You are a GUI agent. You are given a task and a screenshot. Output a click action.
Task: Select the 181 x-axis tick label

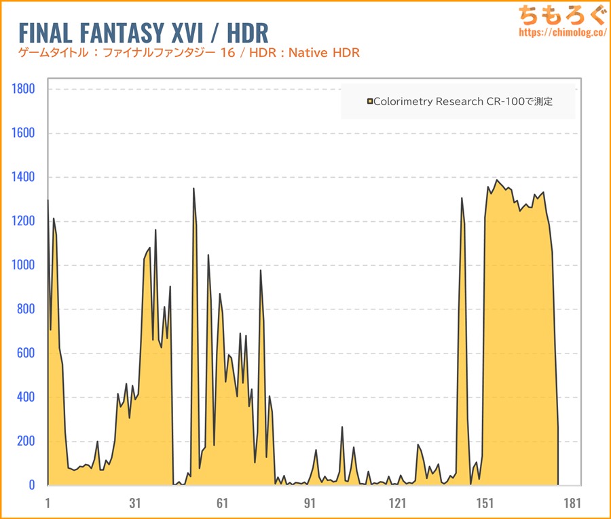click(572, 503)
